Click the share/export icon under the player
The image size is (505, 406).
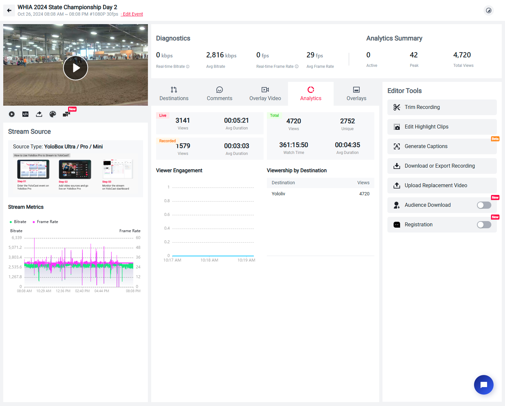point(39,114)
